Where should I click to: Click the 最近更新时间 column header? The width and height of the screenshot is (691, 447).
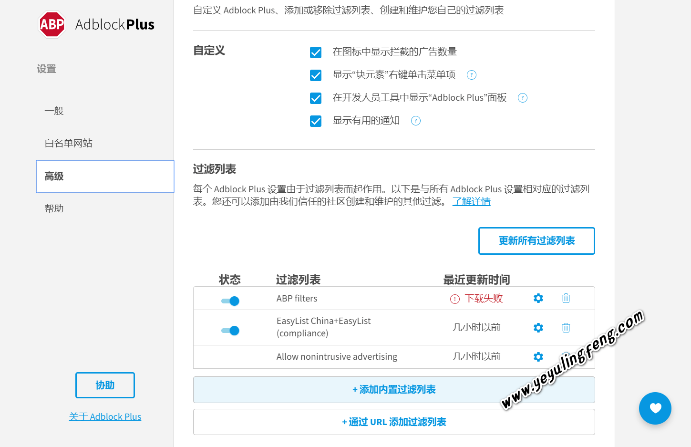(x=477, y=280)
